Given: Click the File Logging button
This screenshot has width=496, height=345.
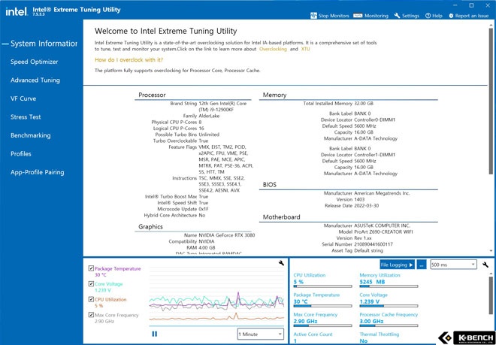Looking at the screenshot, I should 397,265.
